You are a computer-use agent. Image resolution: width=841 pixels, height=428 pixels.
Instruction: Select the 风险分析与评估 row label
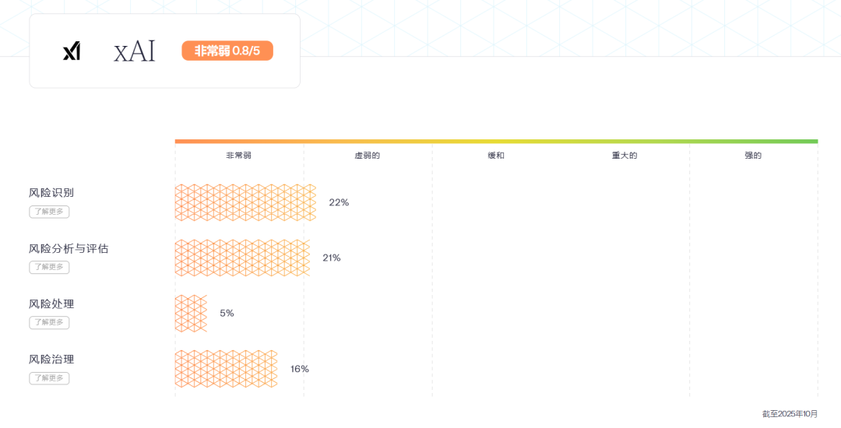[x=69, y=248]
